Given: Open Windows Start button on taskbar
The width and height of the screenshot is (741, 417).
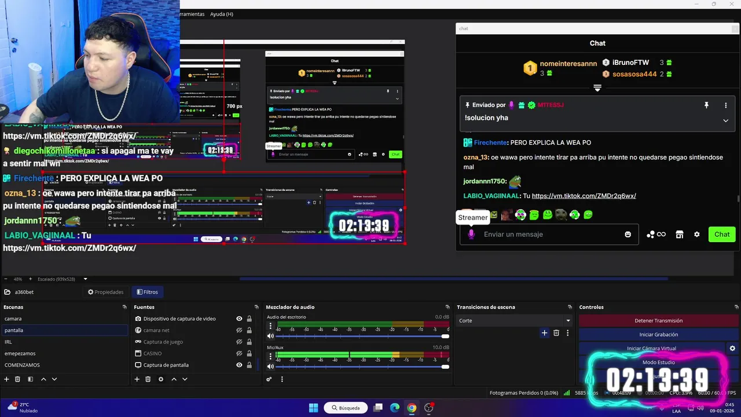Looking at the screenshot, I should (313, 408).
